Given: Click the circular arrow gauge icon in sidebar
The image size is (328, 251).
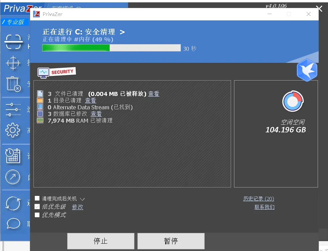Looking at the screenshot, I should pos(13,177).
